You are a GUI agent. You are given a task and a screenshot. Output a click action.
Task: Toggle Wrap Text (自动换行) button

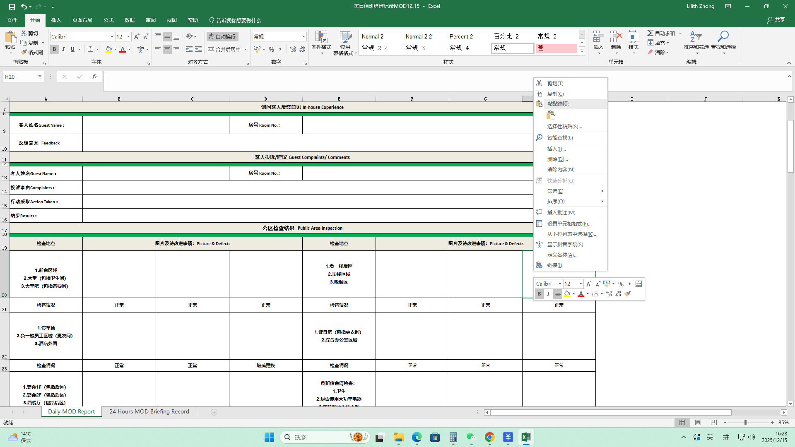coord(222,36)
